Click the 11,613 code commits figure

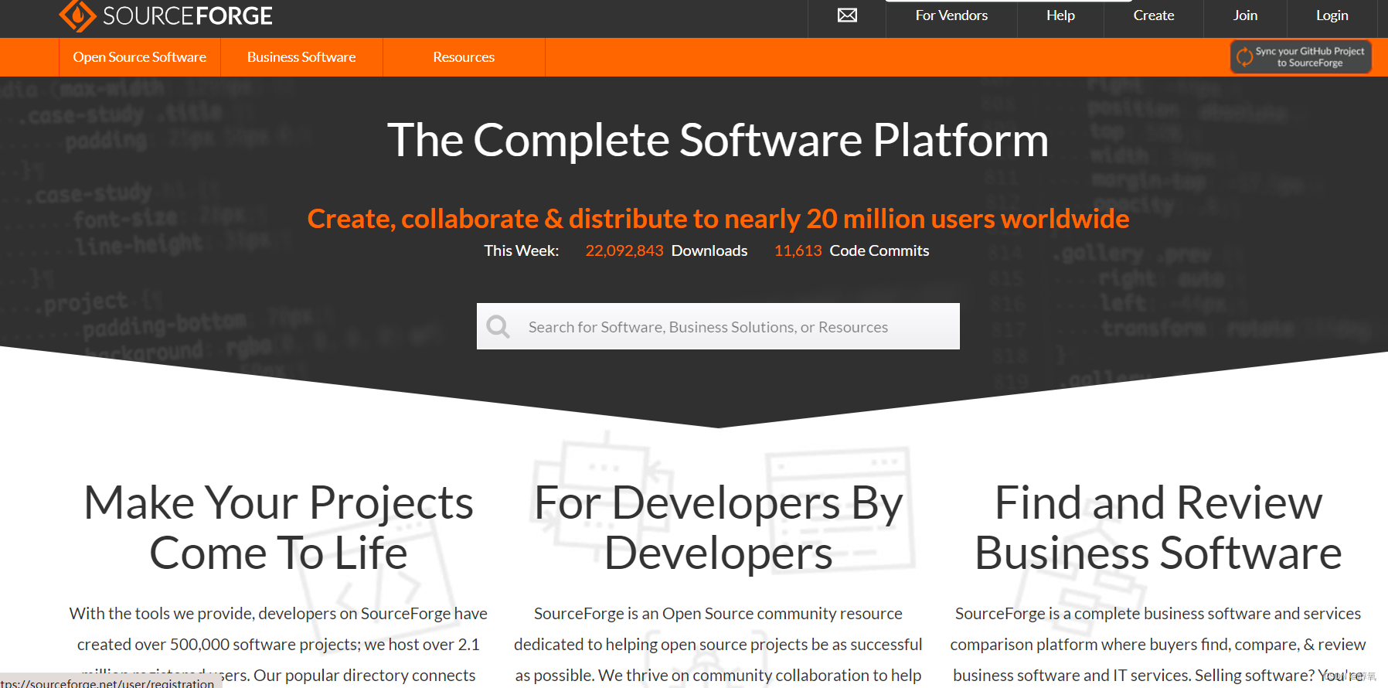[x=798, y=250]
